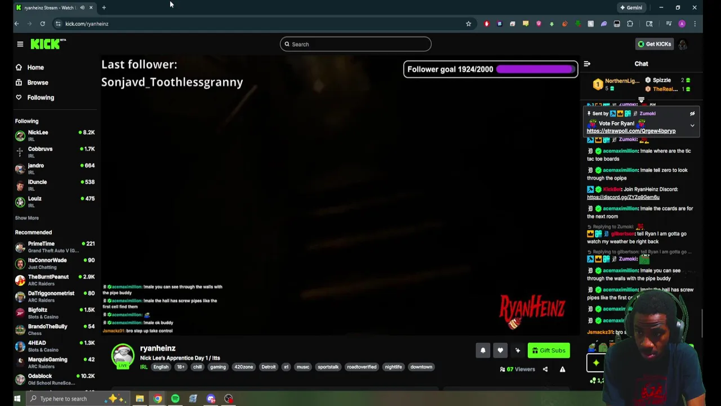Image resolution: width=721 pixels, height=406 pixels.
Task: Select the English tag
Action: point(161,367)
